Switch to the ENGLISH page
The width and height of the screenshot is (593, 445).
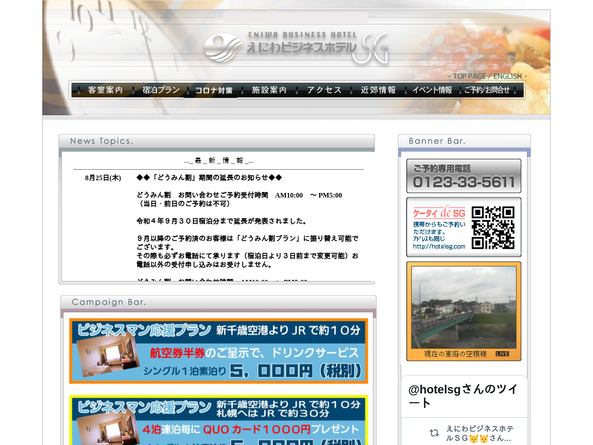pos(507,76)
